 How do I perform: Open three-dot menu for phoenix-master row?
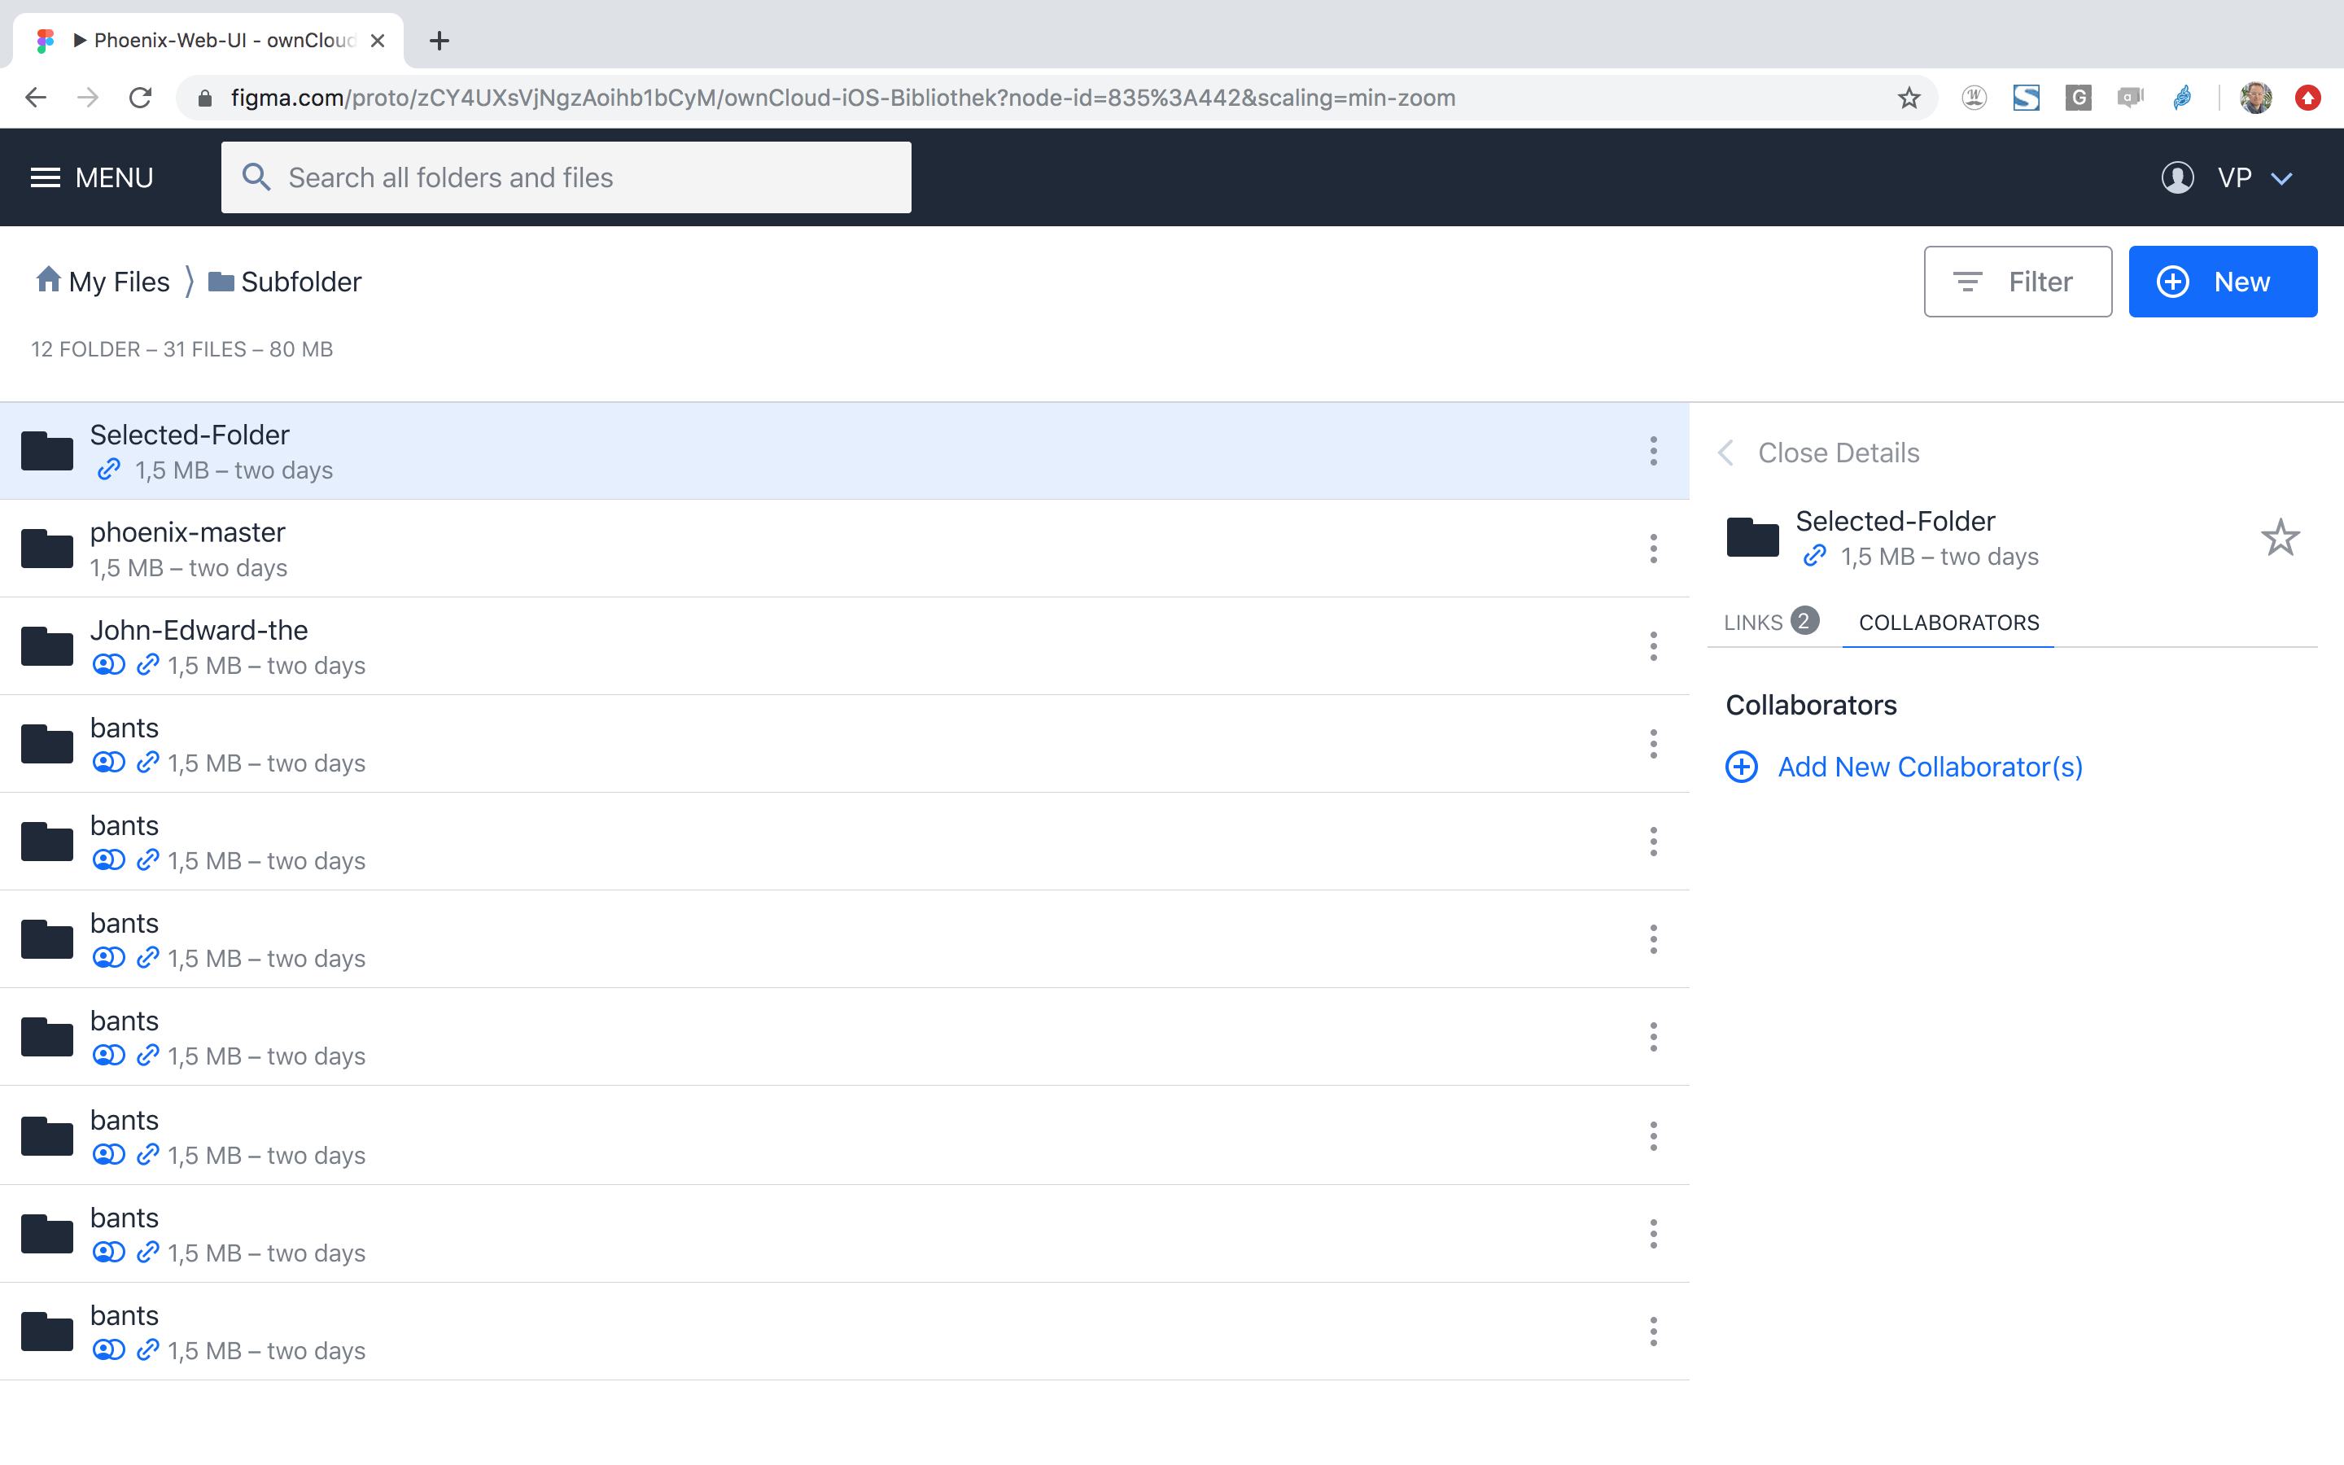(1653, 549)
